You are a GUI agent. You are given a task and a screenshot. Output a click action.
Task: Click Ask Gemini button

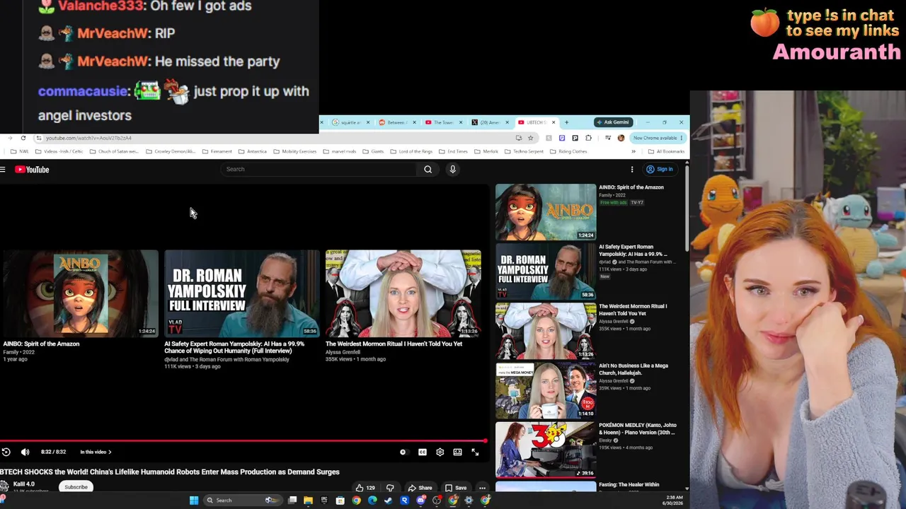612,122
